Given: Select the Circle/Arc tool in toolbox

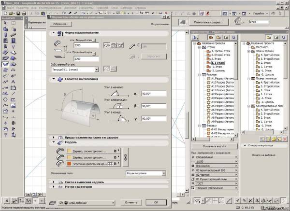Looking at the screenshot, I should [5, 99].
